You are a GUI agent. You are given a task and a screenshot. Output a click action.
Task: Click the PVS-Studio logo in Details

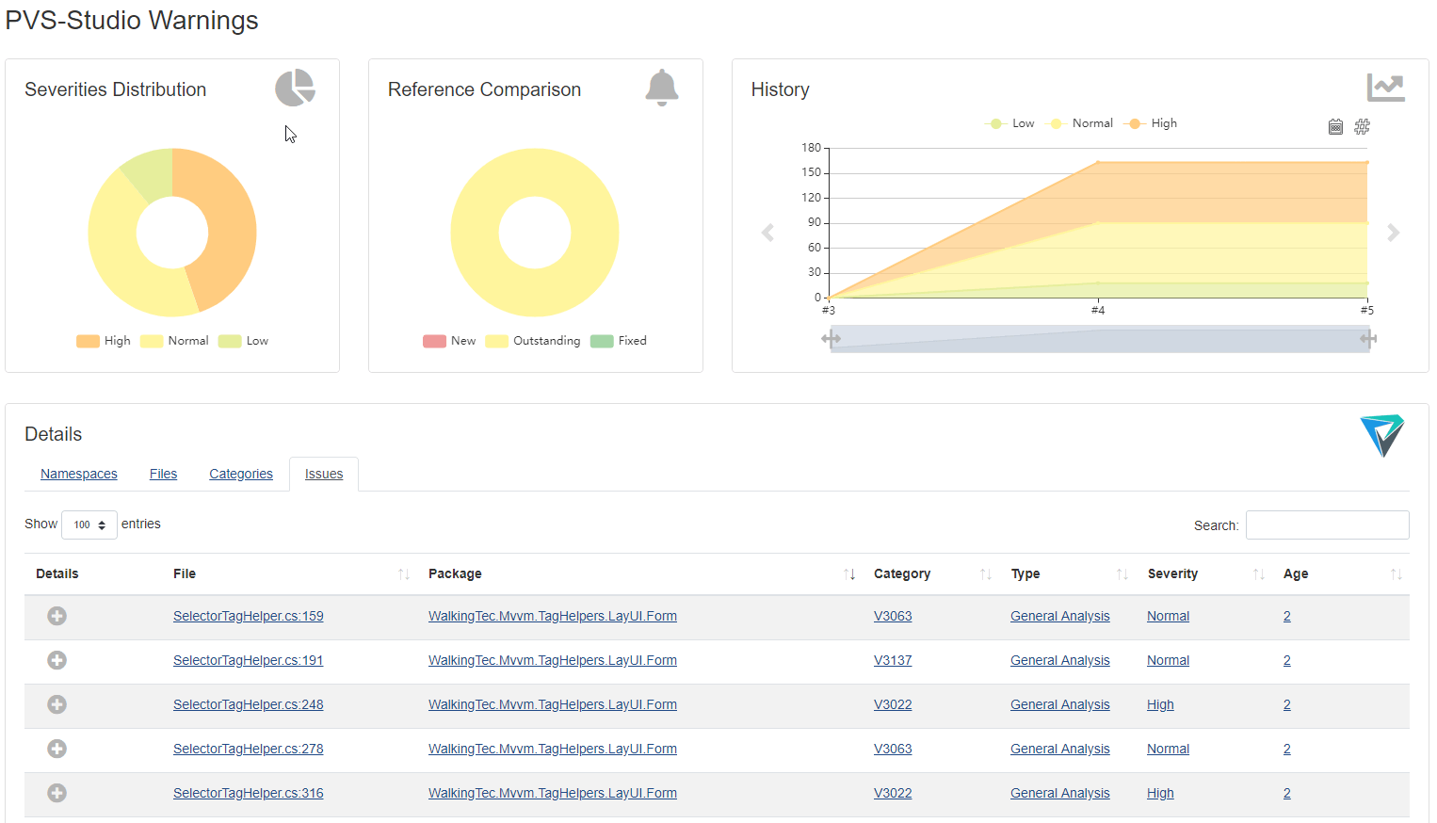pos(1382,436)
